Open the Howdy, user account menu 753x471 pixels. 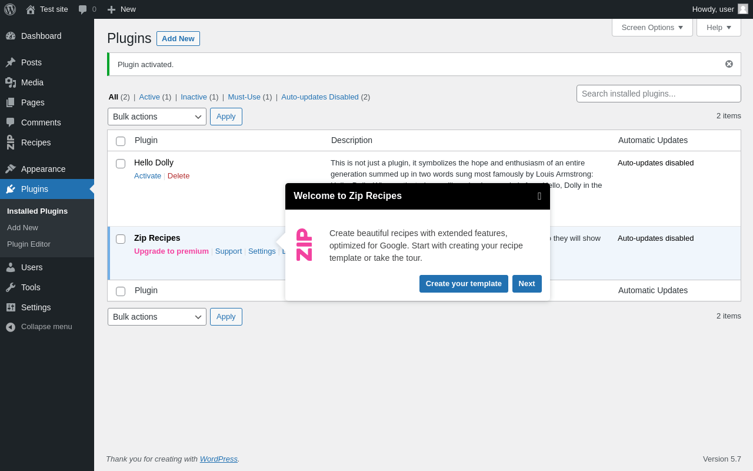[x=720, y=9]
